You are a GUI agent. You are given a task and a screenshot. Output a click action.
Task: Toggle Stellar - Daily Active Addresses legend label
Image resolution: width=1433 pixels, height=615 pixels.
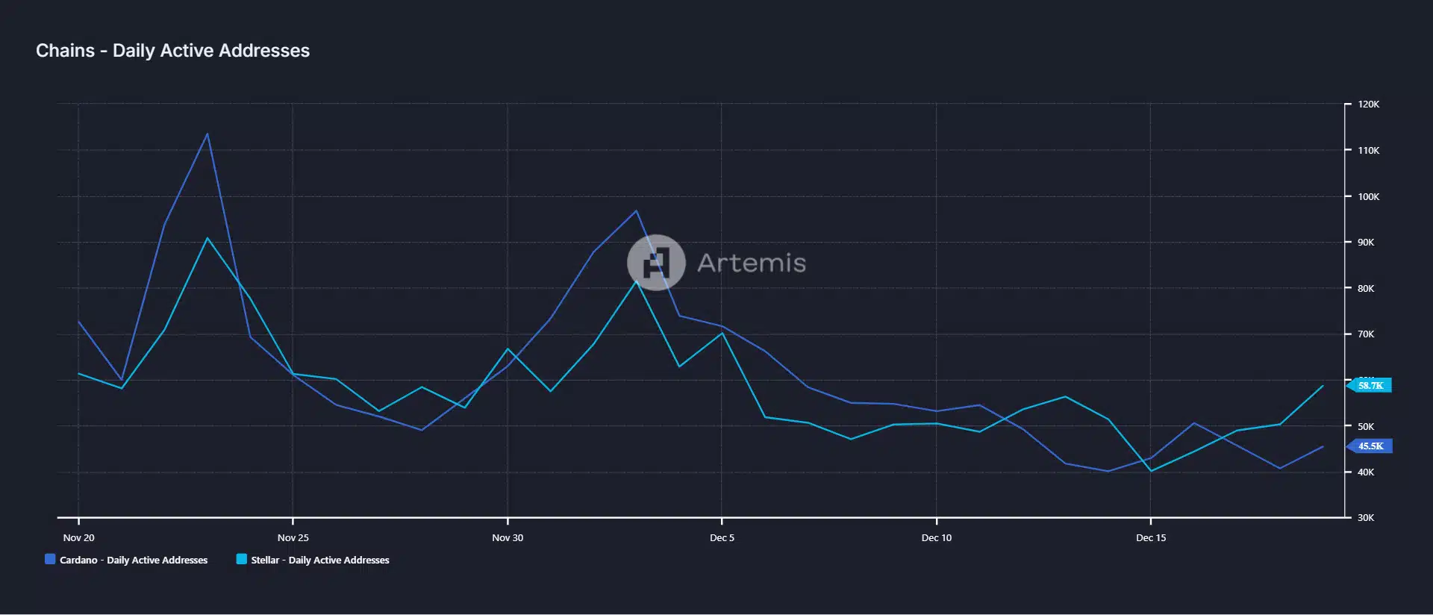pos(320,560)
